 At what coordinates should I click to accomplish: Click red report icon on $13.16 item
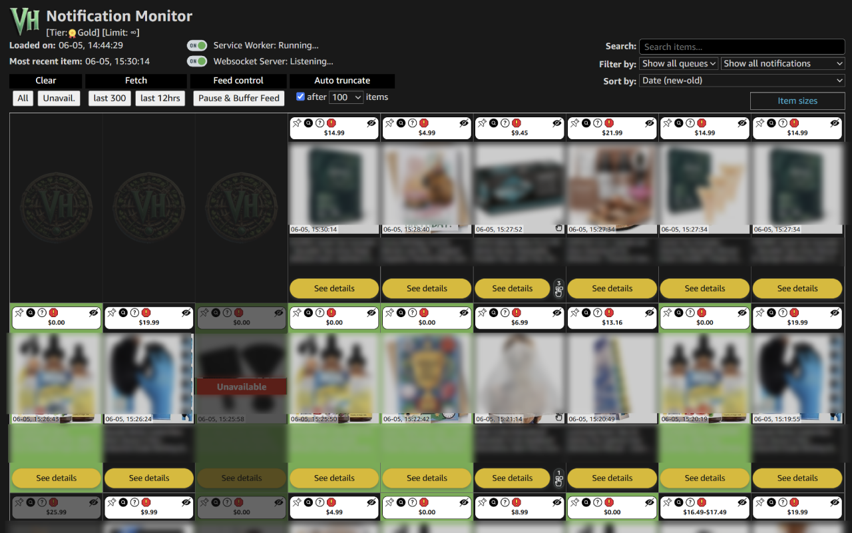pyautogui.click(x=609, y=312)
